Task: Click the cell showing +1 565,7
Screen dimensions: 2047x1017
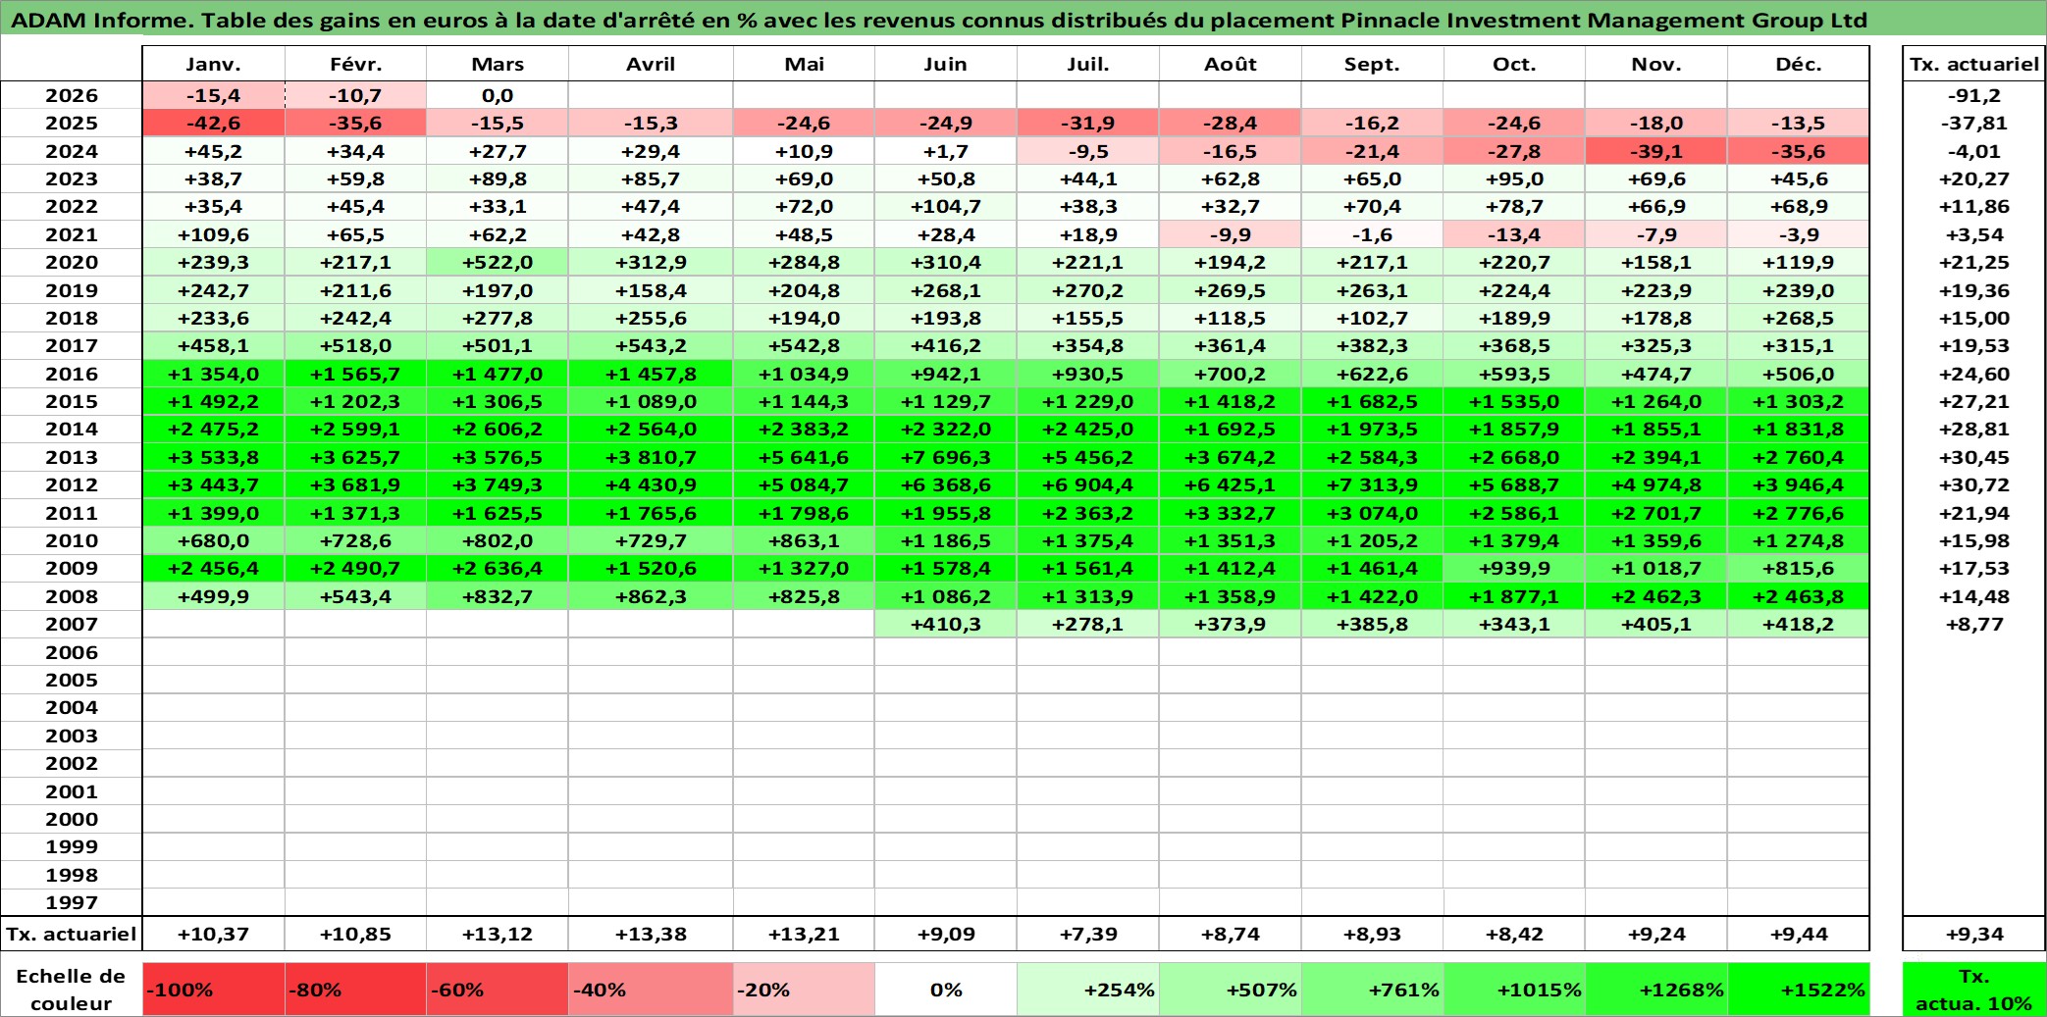Action: [x=355, y=374]
